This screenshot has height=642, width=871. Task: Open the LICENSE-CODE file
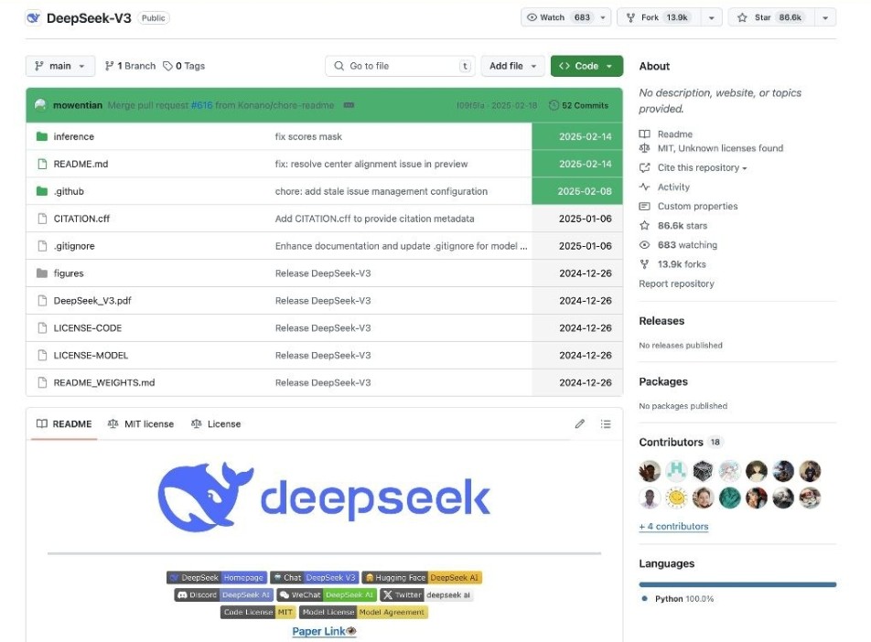(x=87, y=327)
